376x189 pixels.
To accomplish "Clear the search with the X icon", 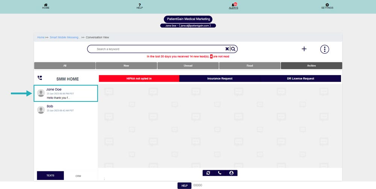I will 227,49.
